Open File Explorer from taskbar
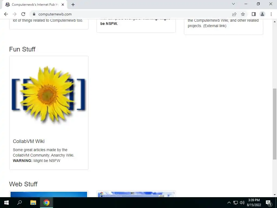The height and width of the screenshot is (208, 277). tap(33, 203)
